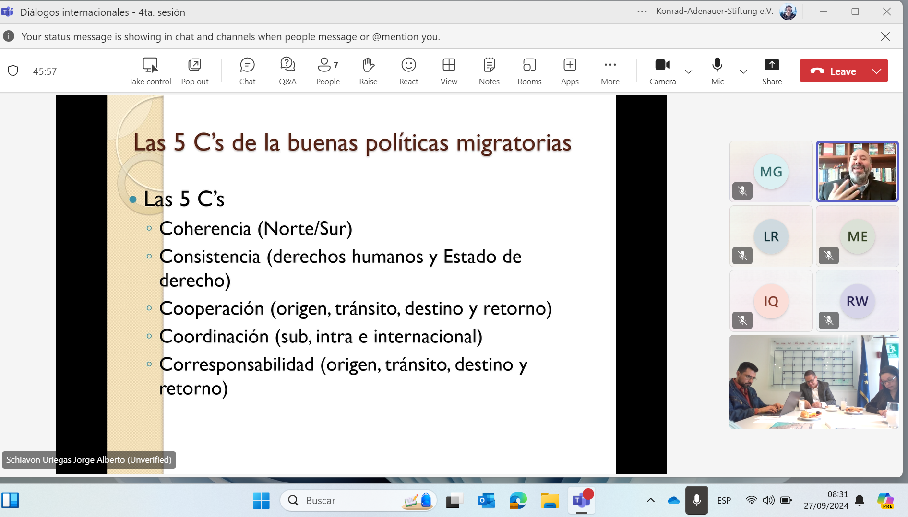The height and width of the screenshot is (517, 908).
Task: Open the View layout menu
Action: [x=449, y=71]
